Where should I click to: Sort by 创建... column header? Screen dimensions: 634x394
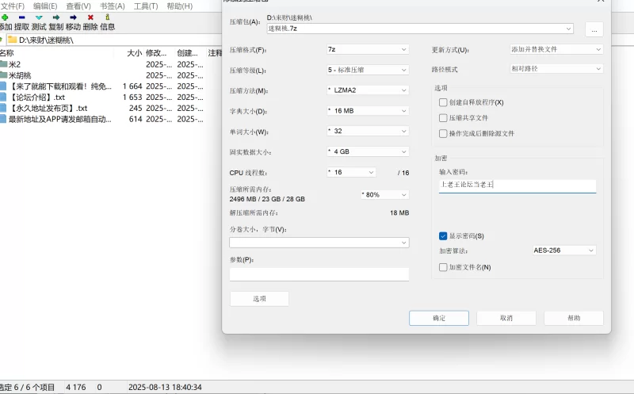point(187,53)
